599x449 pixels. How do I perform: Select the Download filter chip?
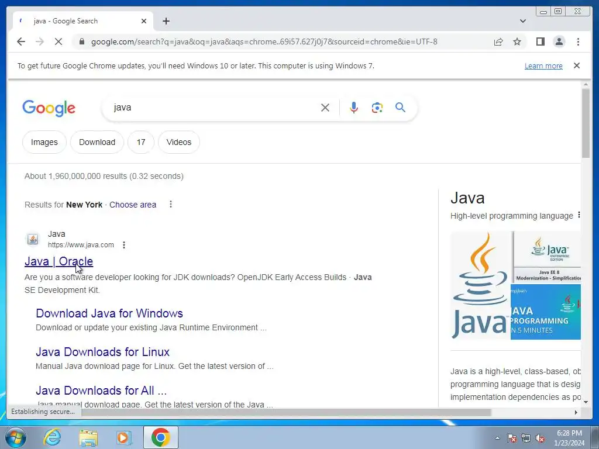(97, 142)
